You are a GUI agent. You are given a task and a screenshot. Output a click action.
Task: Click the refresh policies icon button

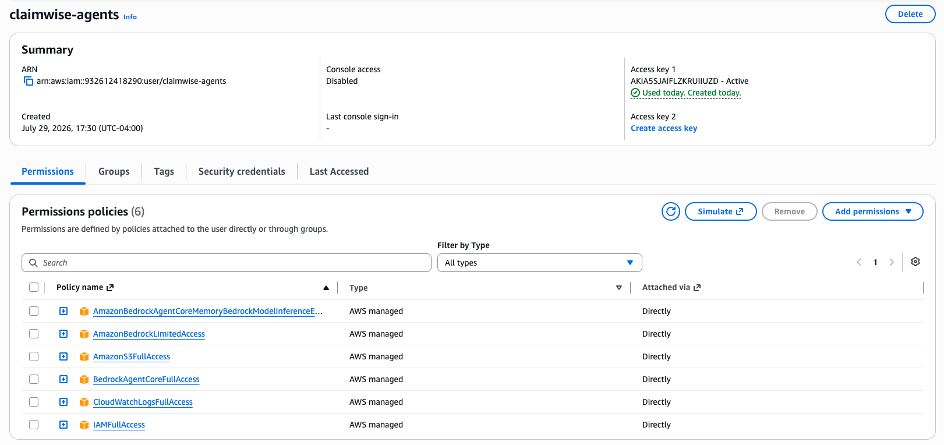click(671, 211)
